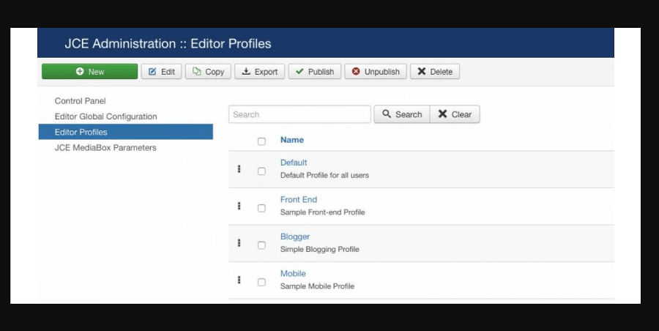Toggle the select-all checkbox in header
Image resolution: width=659 pixels, height=331 pixels.
click(x=261, y=141)
